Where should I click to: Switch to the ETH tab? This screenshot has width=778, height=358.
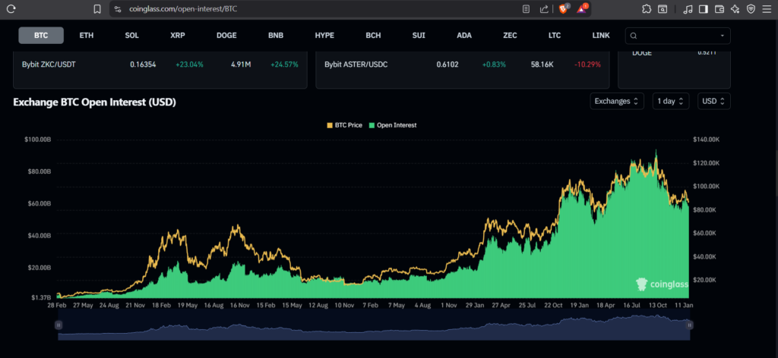pos(87,36)
